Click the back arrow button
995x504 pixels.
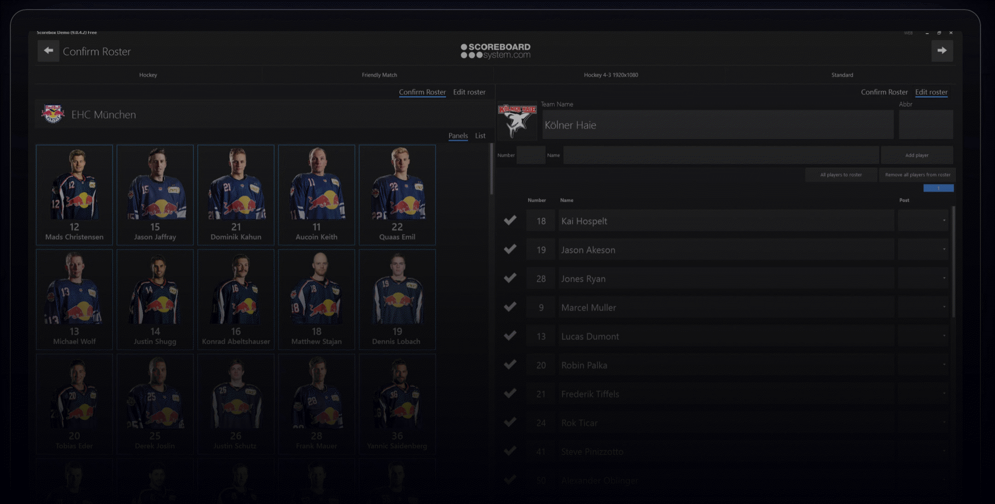coord(48,51)
